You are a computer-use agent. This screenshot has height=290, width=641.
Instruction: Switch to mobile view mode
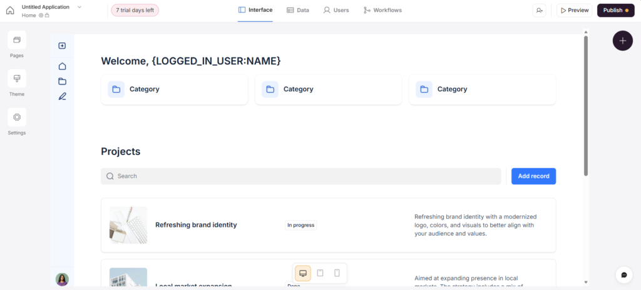coord(337,273)
